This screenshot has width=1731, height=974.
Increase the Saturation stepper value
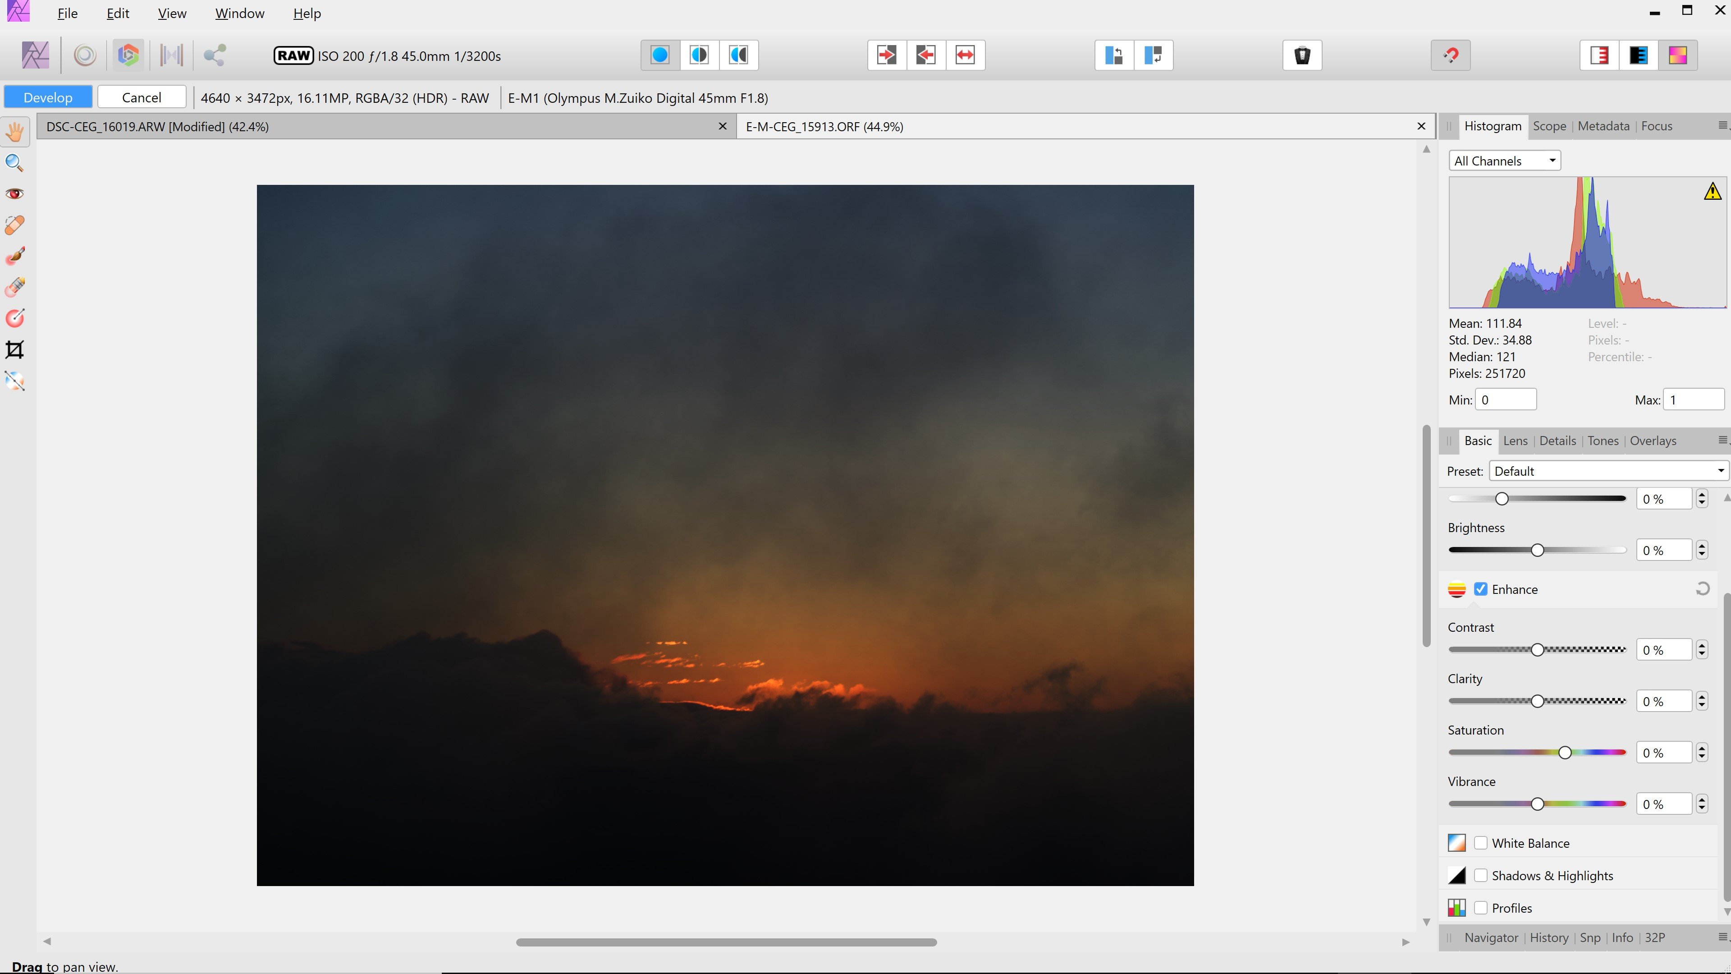[1701, 748]
